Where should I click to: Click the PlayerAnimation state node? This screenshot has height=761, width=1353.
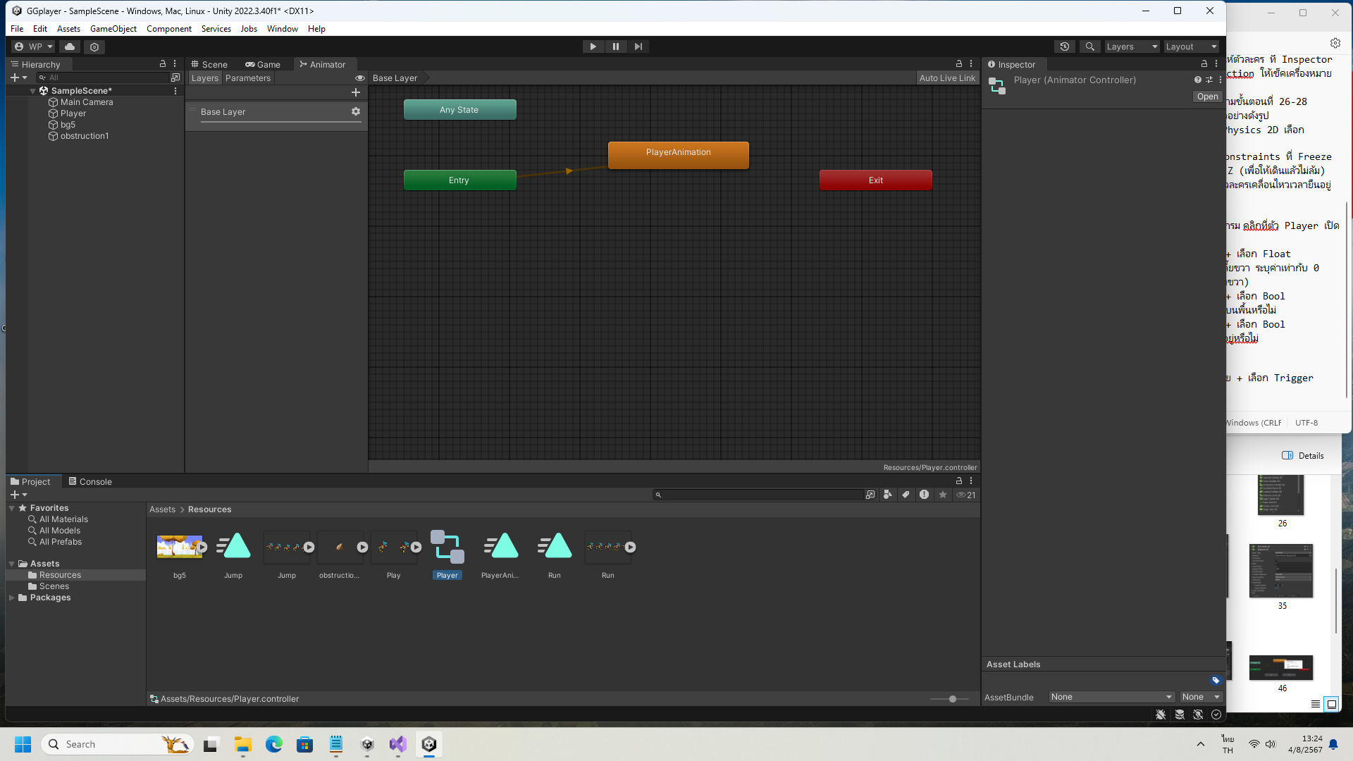[678, 155]
